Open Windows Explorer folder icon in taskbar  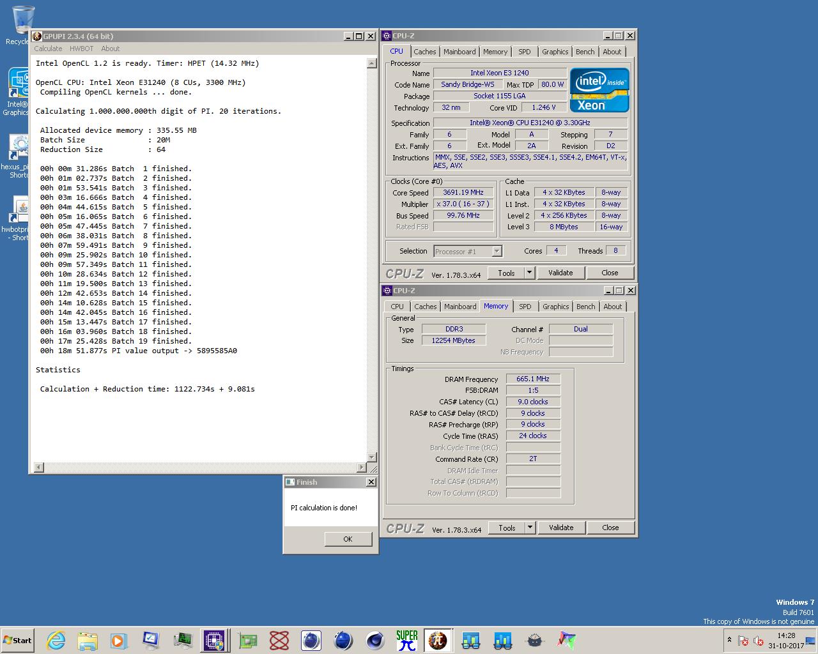coord(88,640)
